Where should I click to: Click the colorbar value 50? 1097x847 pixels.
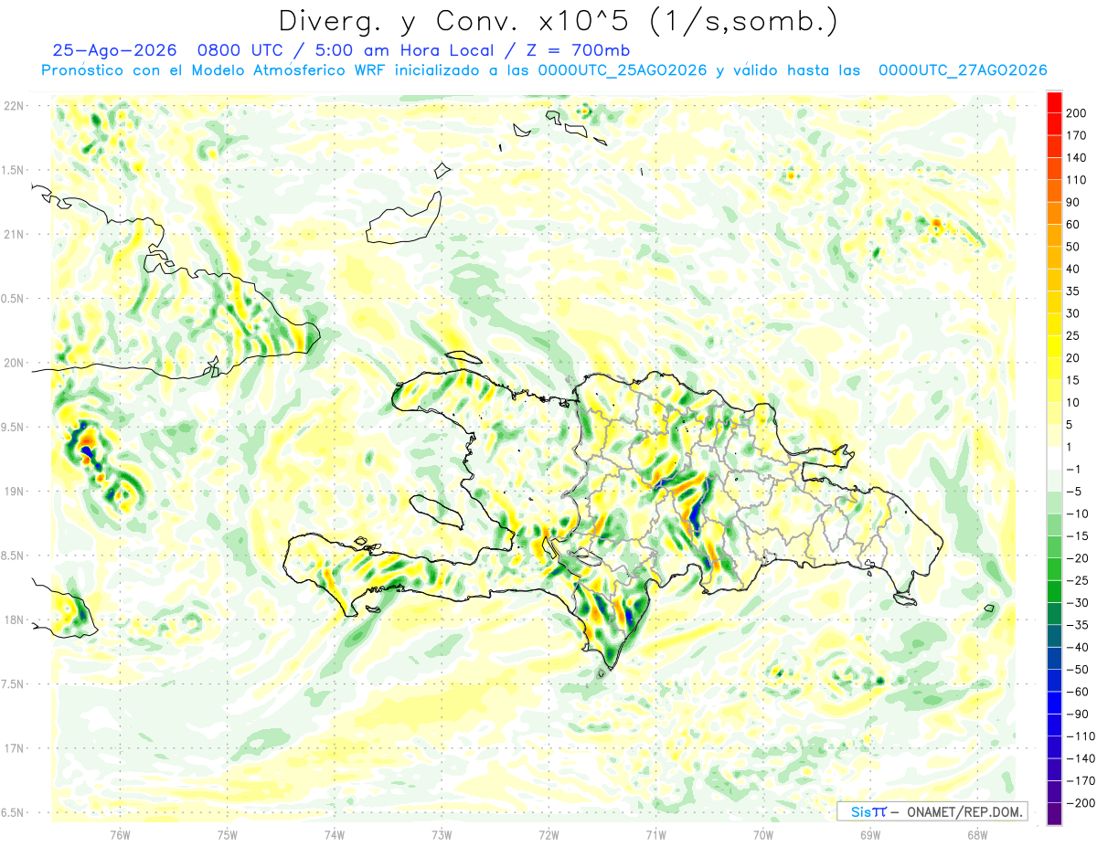pos(1073,247)
